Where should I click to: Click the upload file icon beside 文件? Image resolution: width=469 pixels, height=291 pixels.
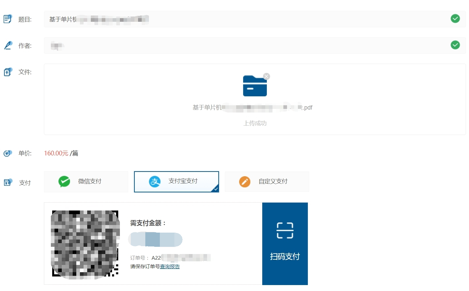click(8, 72)
